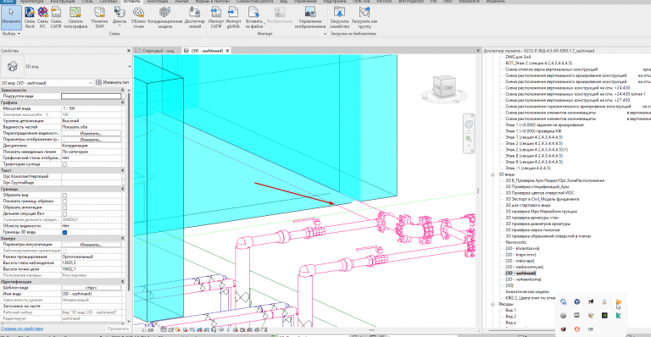Expand the Выбор panel dropdown

tap(11, 34)
